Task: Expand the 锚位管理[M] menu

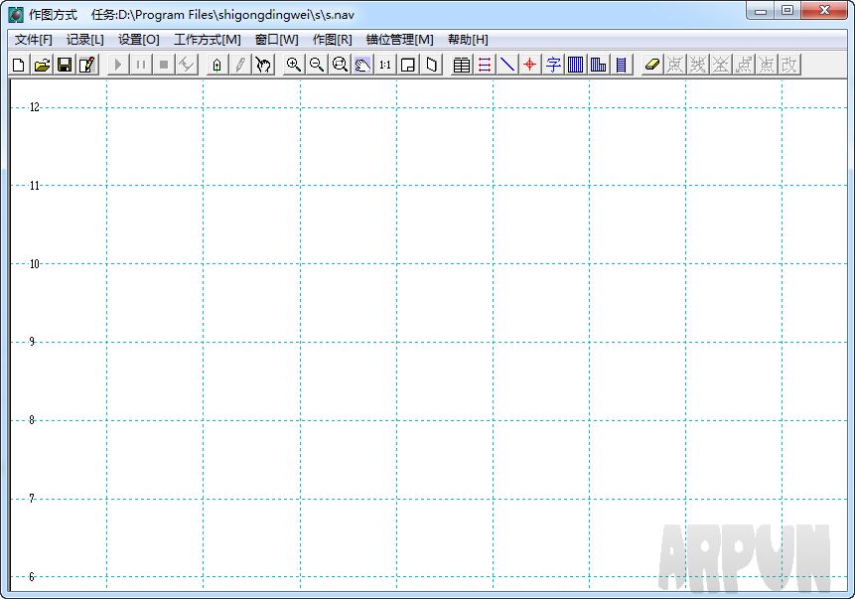Action: pos(399,40)
